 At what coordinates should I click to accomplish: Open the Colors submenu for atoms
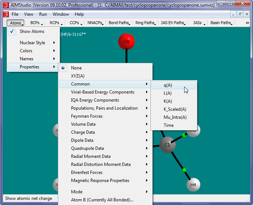pos(26,51)
